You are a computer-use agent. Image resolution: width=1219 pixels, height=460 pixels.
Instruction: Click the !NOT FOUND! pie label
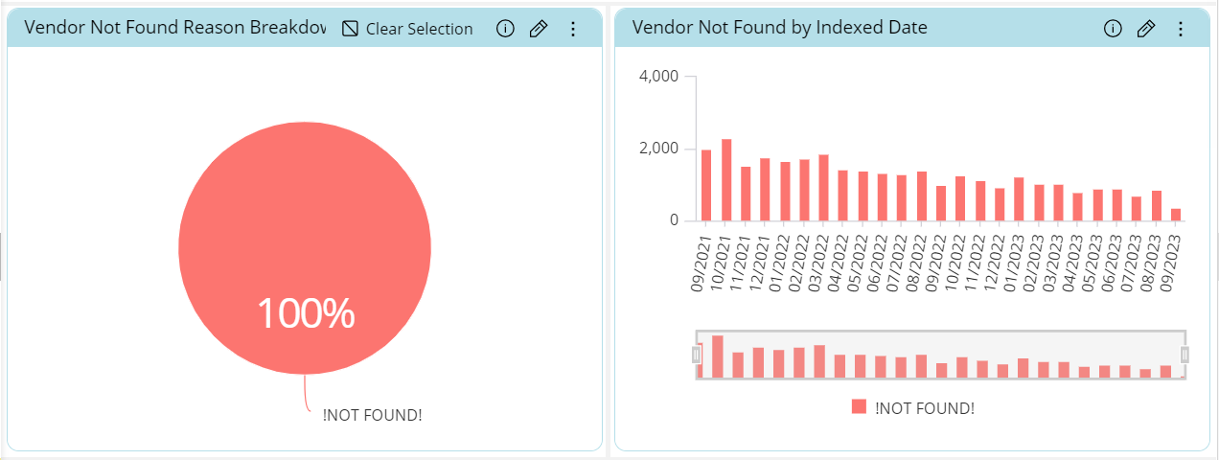coord(372,415)
